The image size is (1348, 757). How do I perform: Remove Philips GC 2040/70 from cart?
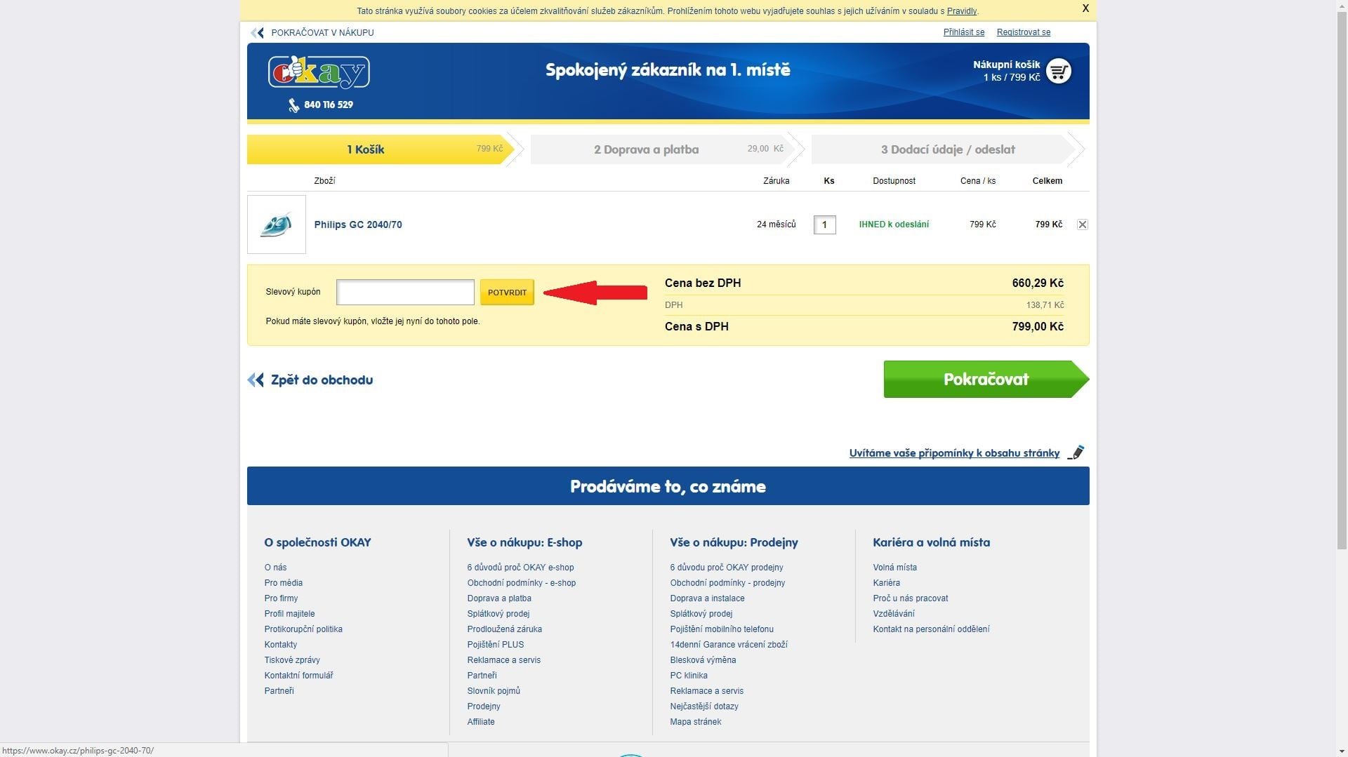[1082, 225]
